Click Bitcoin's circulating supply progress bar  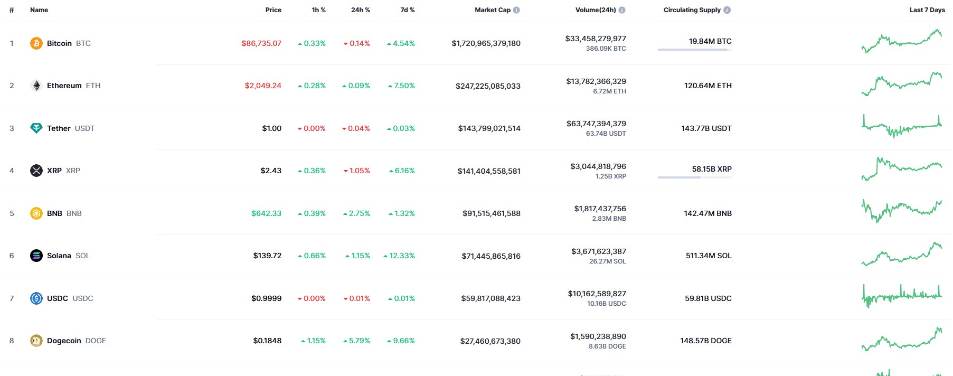(x=695, y=50)
